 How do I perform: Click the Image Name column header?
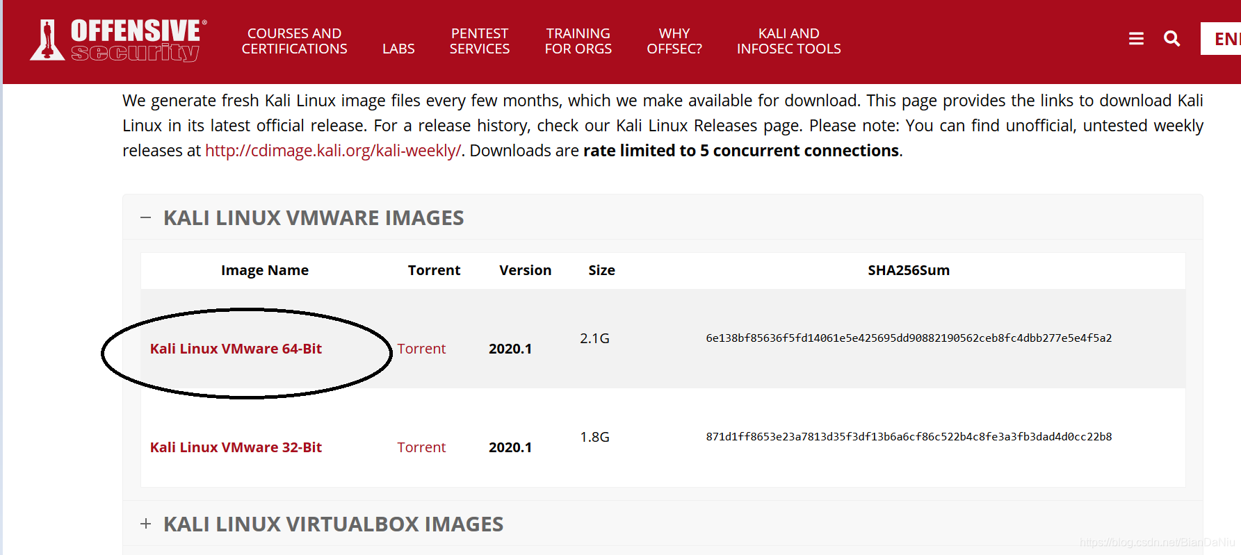(265, 270)
